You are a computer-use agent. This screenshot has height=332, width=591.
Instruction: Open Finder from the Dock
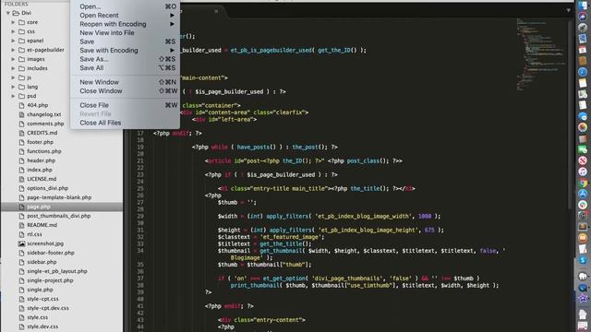(x=583, y=6)
